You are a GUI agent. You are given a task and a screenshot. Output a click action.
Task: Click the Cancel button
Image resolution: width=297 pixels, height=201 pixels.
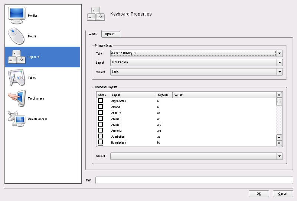[x=283, y=194]
